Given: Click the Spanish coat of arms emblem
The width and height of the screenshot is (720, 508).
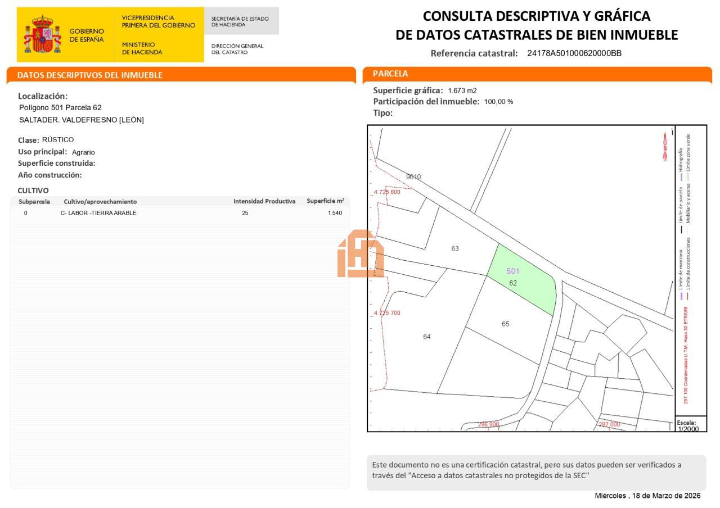Looking at the screenshot, I should (x=42, y=35).
